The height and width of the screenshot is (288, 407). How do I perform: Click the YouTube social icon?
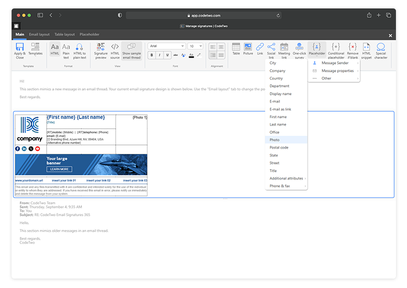(38, 149)
